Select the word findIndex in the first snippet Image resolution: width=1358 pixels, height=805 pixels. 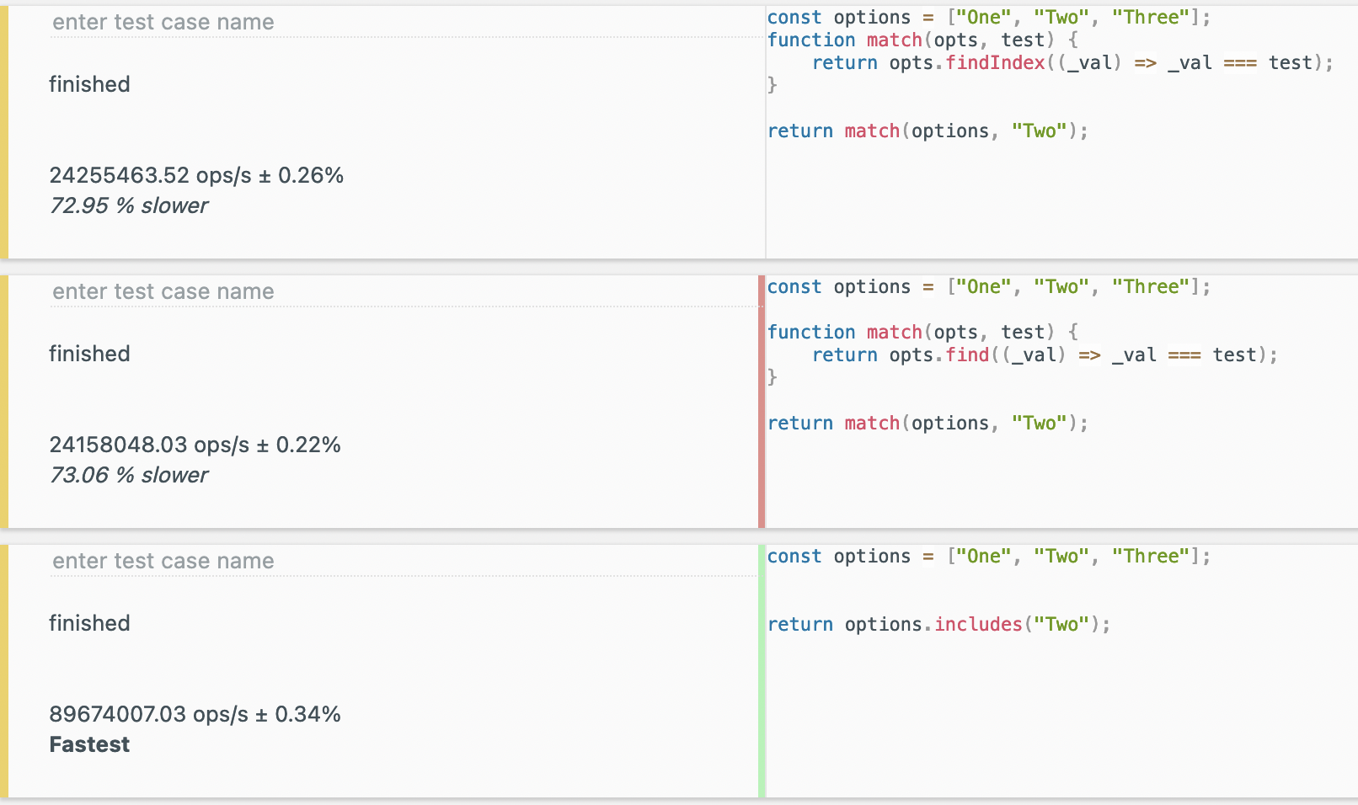(x=995, y=62)
